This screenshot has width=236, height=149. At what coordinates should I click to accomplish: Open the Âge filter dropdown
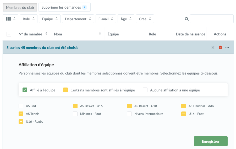pos(126,19)
